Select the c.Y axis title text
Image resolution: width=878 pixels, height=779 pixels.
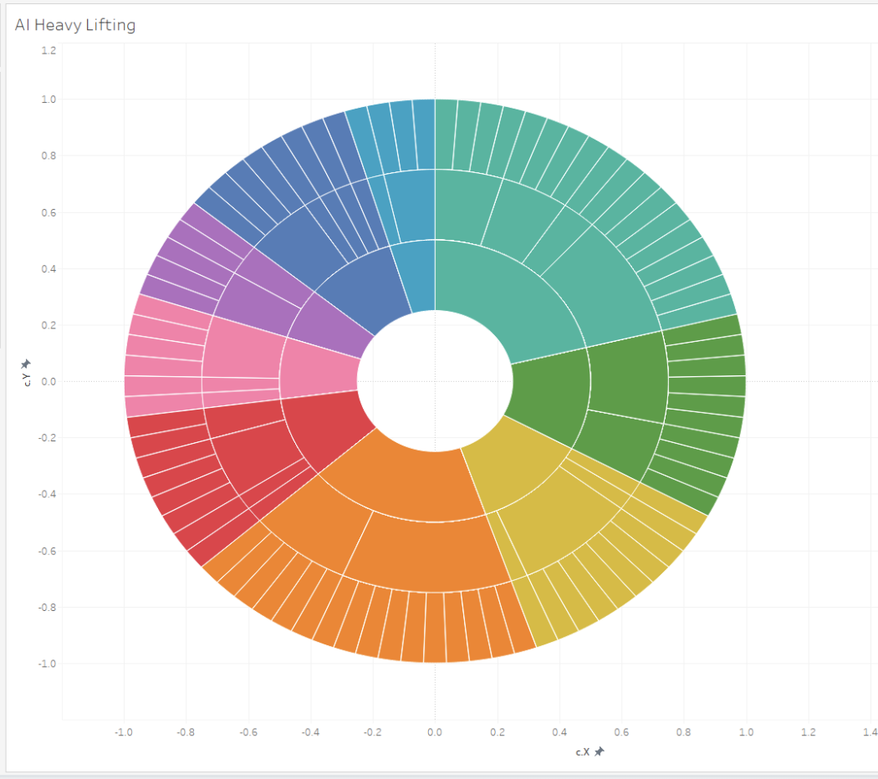pyautogui.click(x=26, y=380)
